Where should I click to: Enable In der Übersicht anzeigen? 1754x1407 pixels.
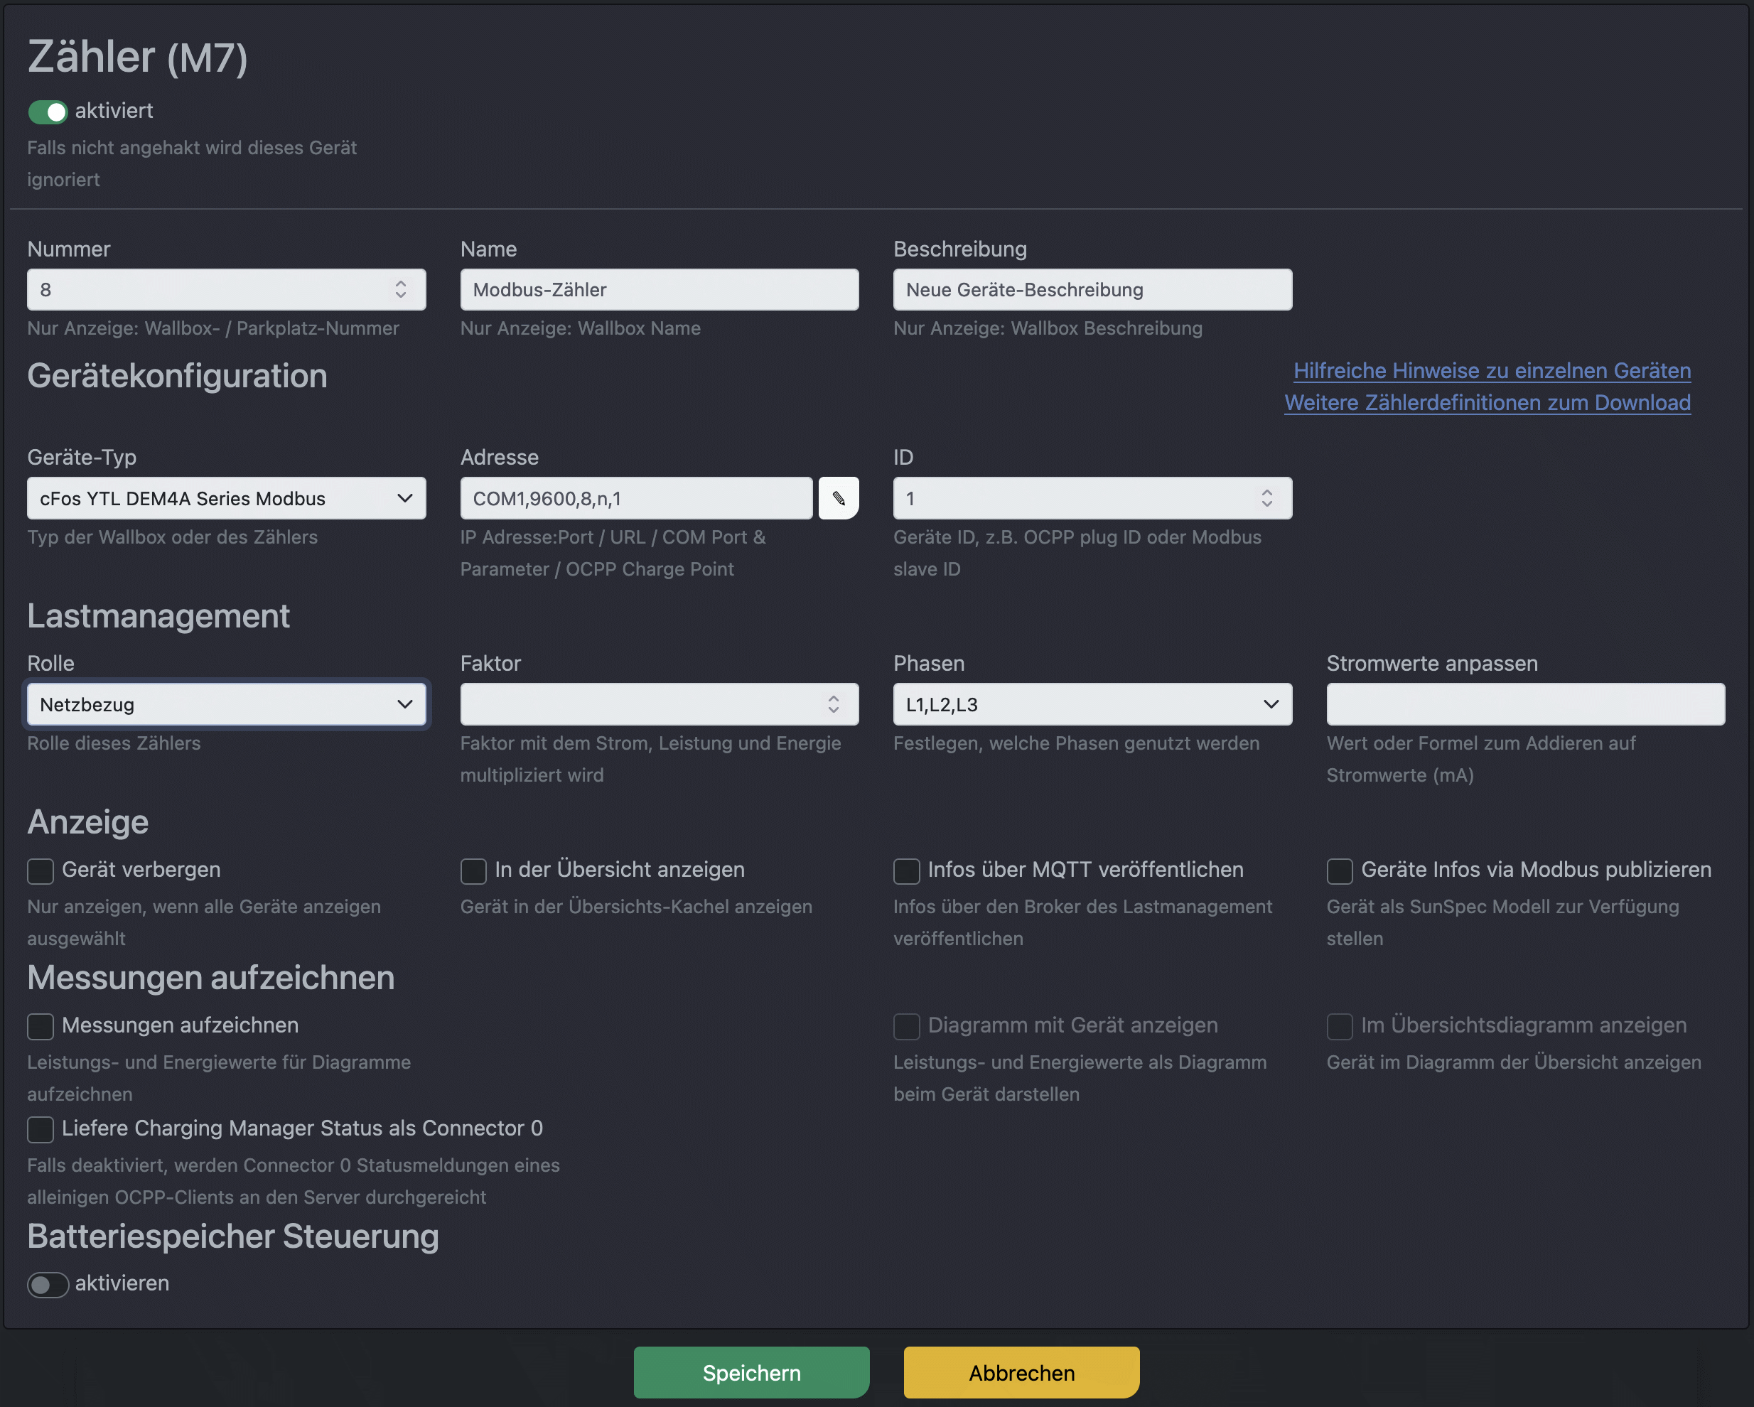point(473,871)
